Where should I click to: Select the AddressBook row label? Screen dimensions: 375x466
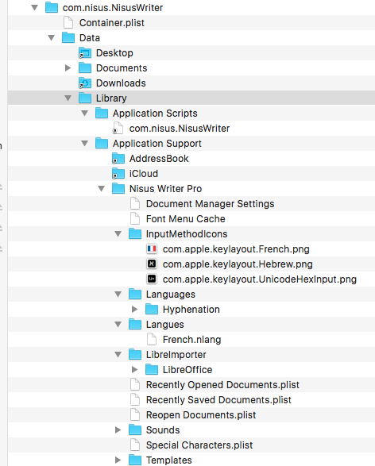[159, 159]
